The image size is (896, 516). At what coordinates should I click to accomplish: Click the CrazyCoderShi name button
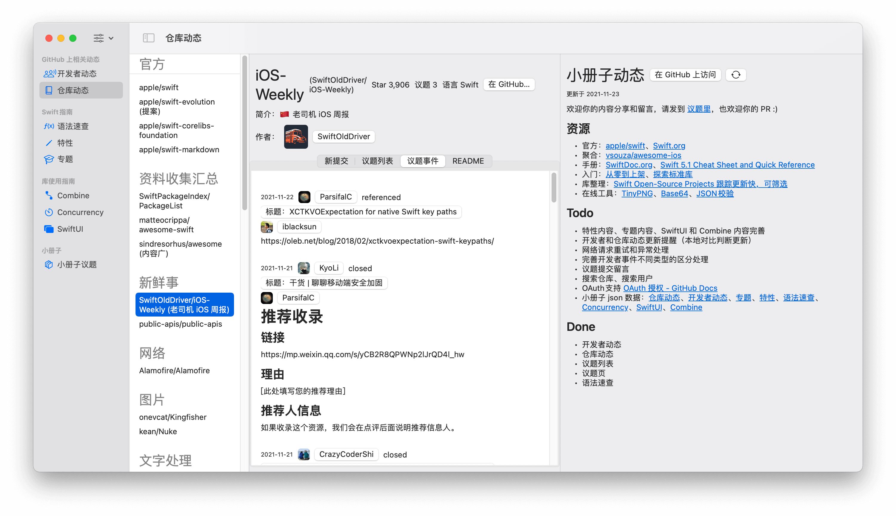pos(346,454)
